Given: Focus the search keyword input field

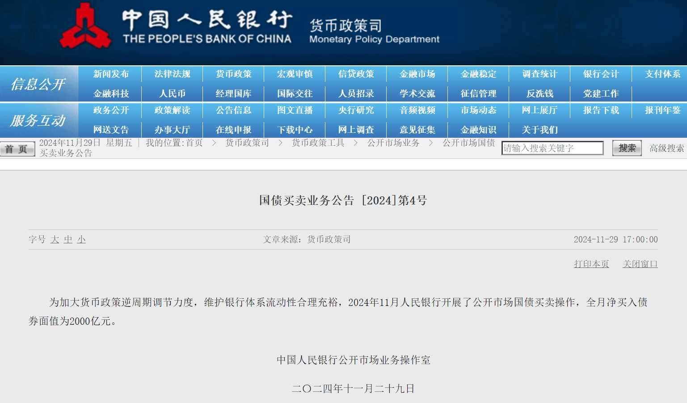Looking at the screenshot, I should point(552,148).
